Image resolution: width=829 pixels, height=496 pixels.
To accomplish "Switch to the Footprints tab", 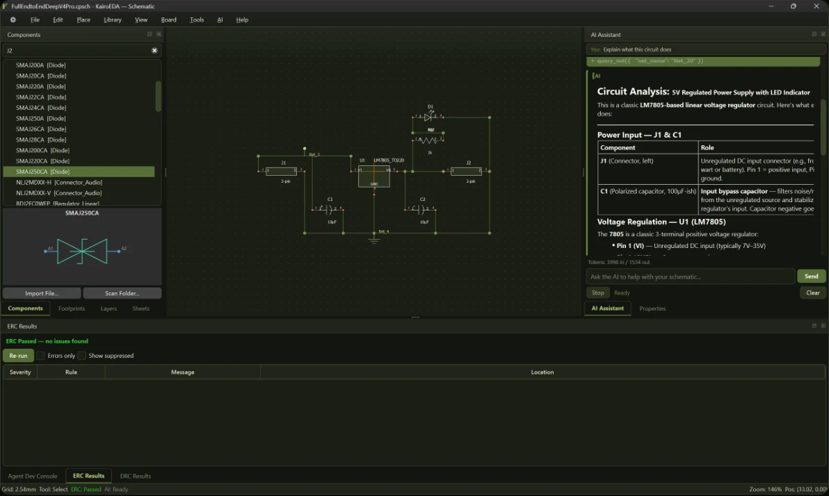I will point(72,308).
